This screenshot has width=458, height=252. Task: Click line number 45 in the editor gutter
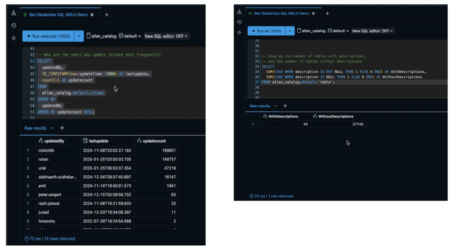(x=32, y=74)
